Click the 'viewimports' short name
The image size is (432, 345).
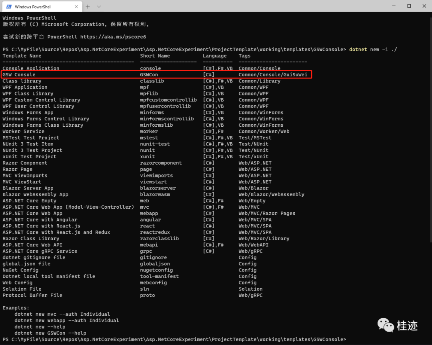coord(156,175)
